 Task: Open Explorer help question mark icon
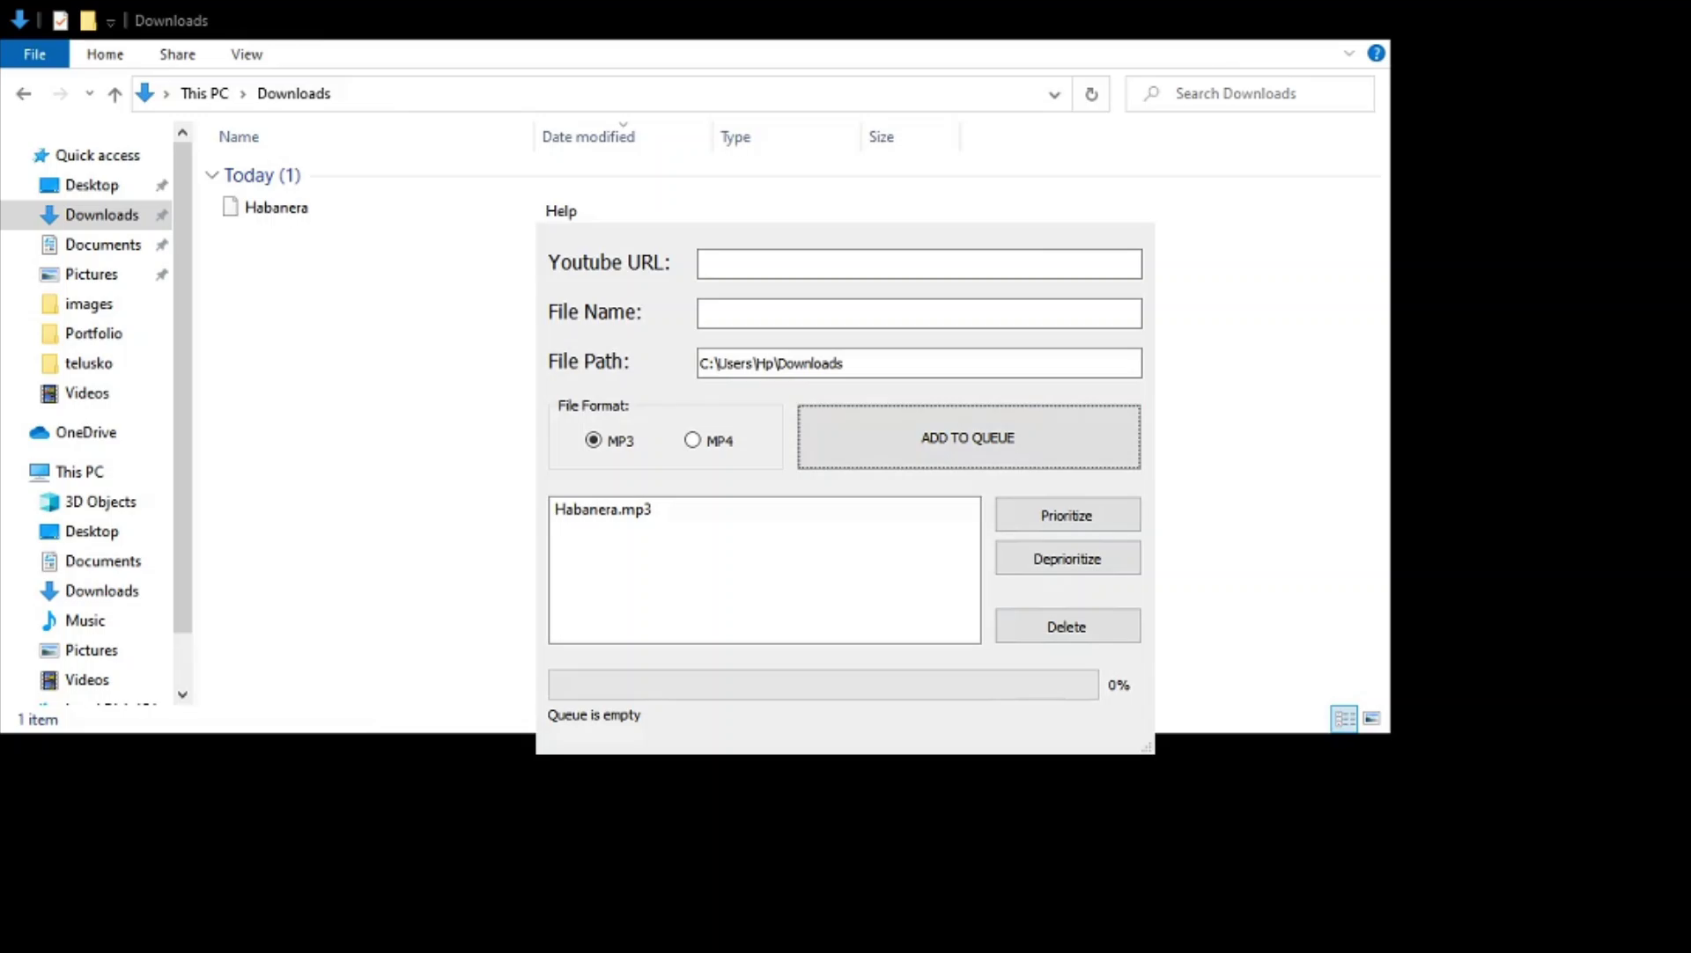[1376, 53]
